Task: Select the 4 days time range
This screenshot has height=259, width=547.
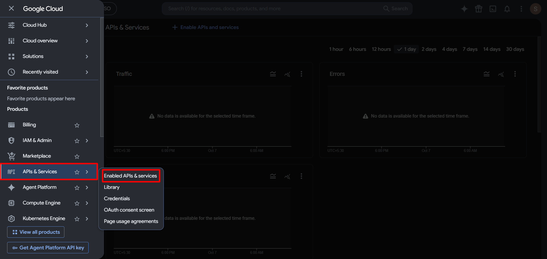Action: coord(450,49)
